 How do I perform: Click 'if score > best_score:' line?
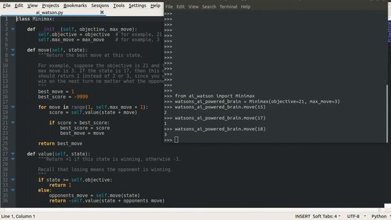79,123
